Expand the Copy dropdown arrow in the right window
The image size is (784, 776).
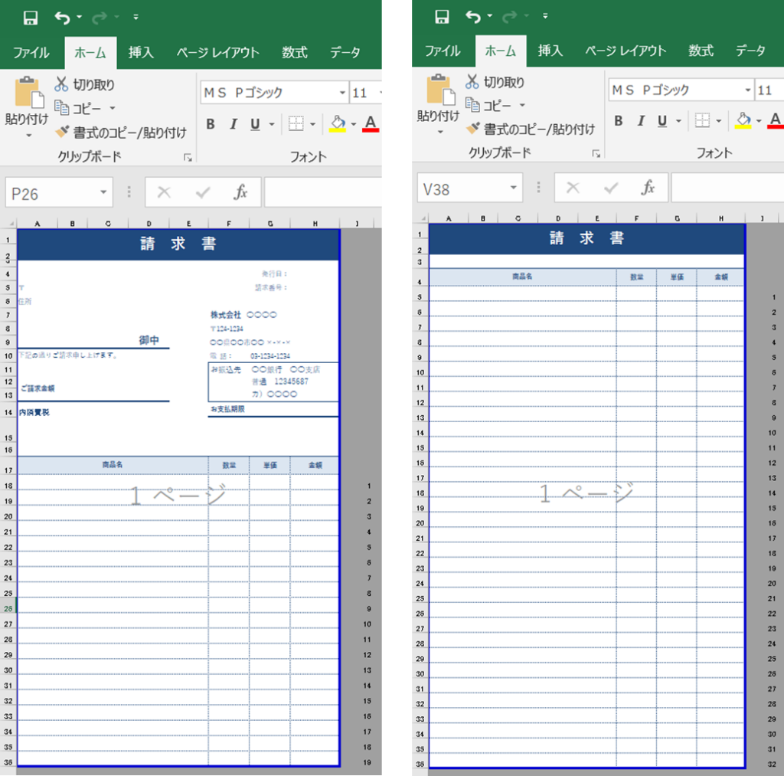coord(522,105)
